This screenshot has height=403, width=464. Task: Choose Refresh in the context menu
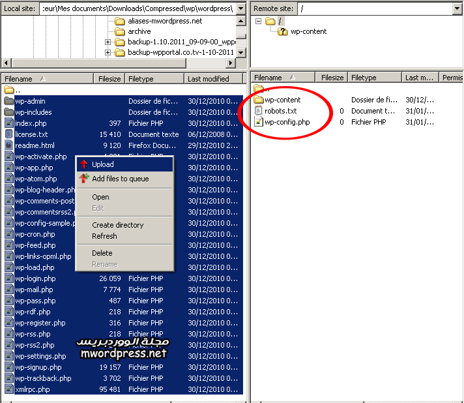pos(124,236)
